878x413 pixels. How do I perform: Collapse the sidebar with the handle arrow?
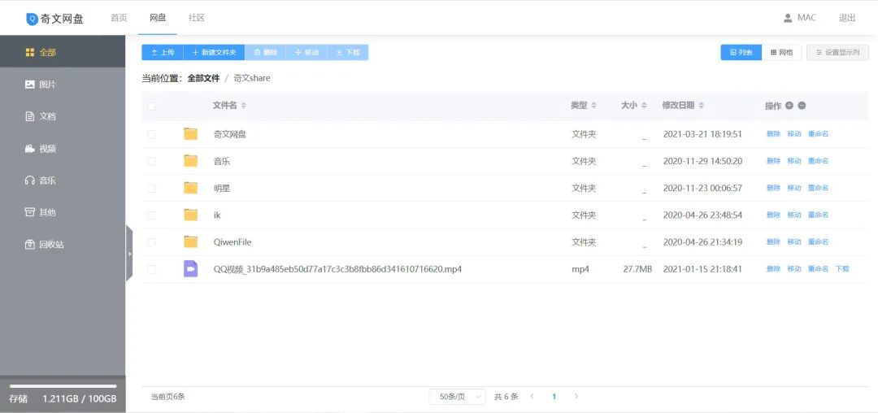[129, 254]
